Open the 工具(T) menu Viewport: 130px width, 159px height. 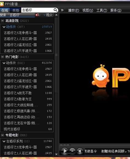click(x=102, y=10)
